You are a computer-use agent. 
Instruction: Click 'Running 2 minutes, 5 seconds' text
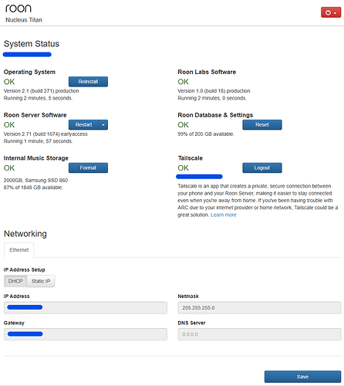pos(38,98)
